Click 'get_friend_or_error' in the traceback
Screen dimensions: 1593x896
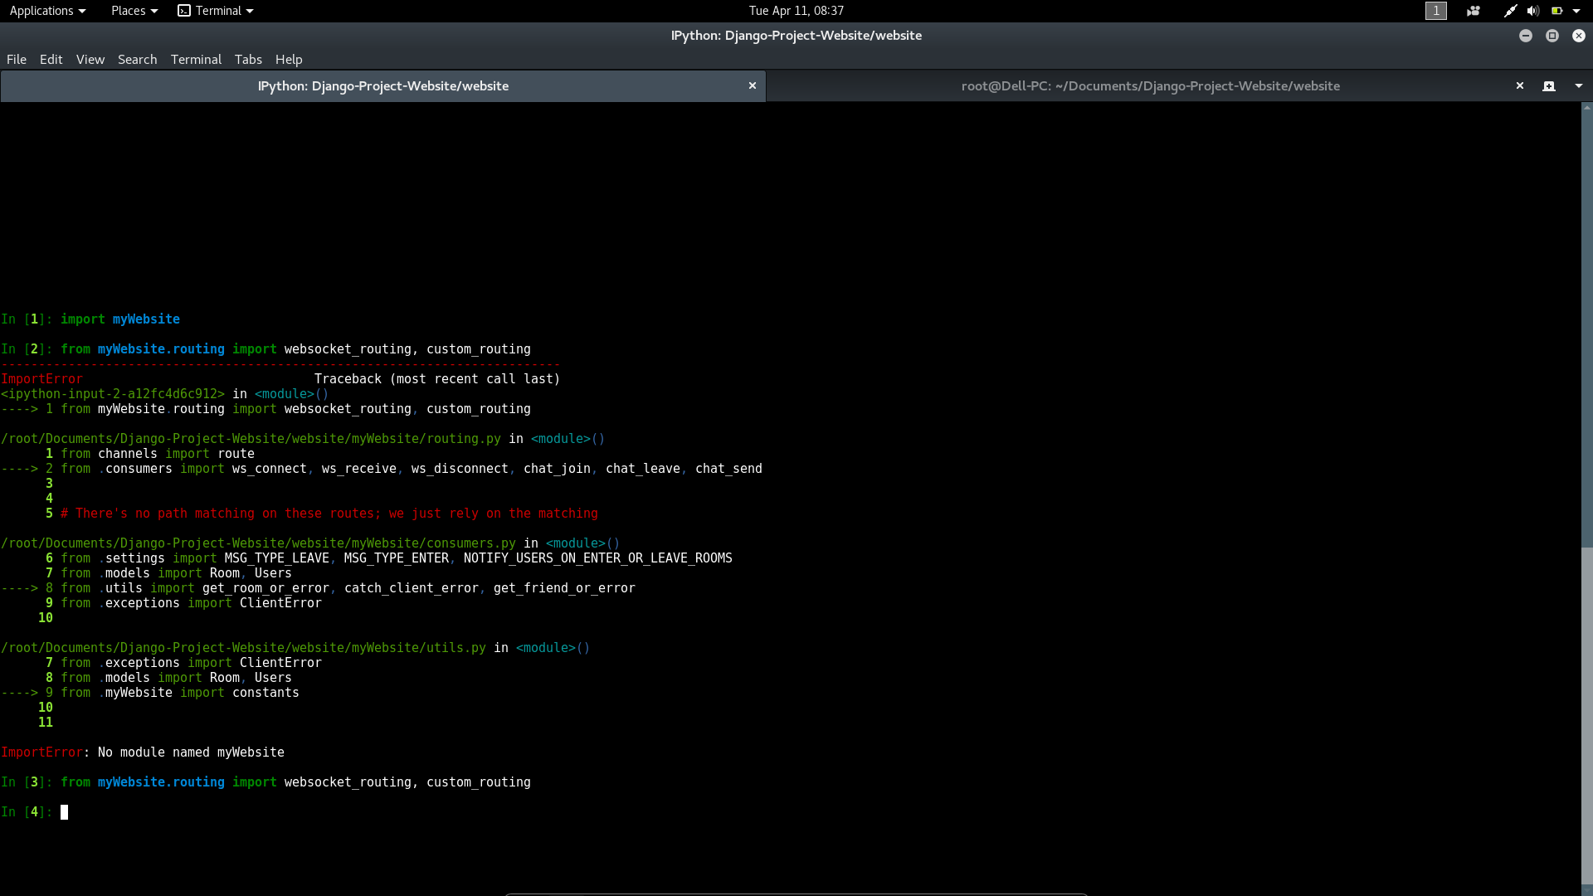click(564, 588)
